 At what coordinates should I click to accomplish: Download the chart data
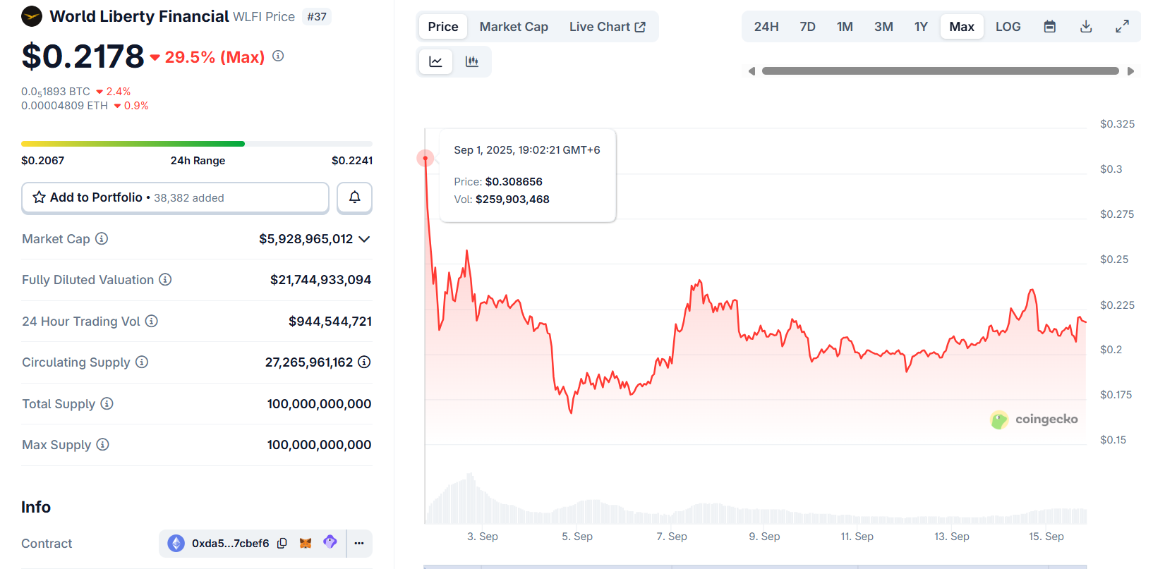click(1086, 25)
